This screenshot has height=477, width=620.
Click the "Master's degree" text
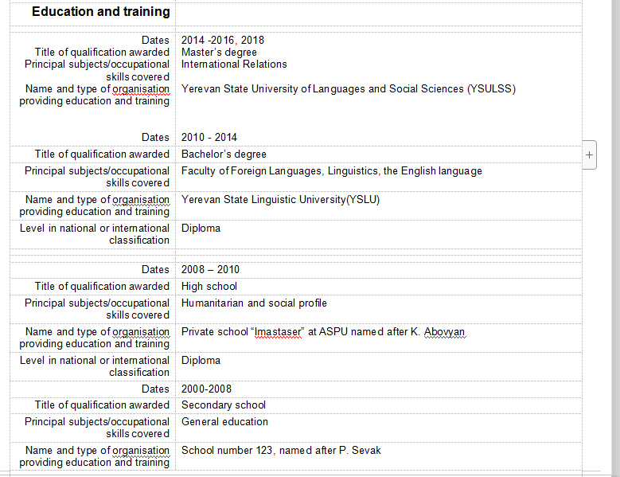click(219, 53)
